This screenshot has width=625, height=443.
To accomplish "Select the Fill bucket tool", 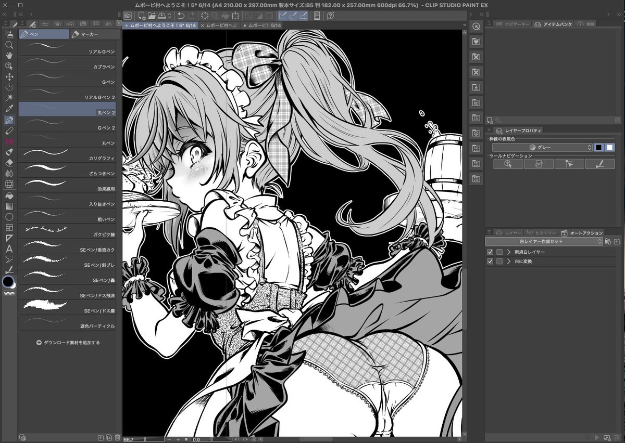I will (x=9, y=196).
